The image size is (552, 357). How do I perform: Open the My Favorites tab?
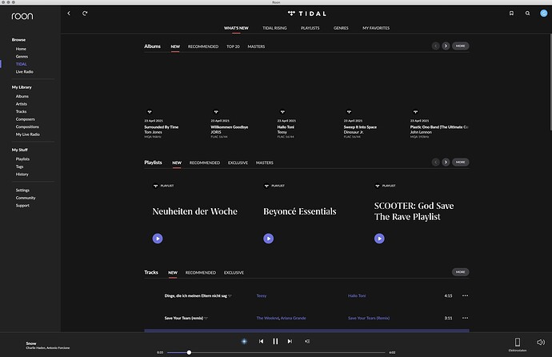point(376,28)
